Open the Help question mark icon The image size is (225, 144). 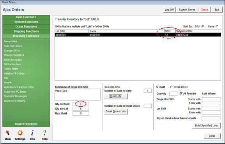pyautogui.click(x=44, y=133)
